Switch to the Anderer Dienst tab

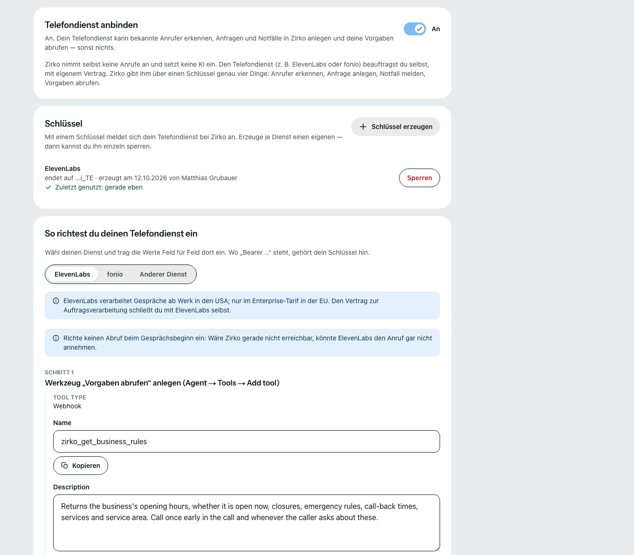(163, 274)
